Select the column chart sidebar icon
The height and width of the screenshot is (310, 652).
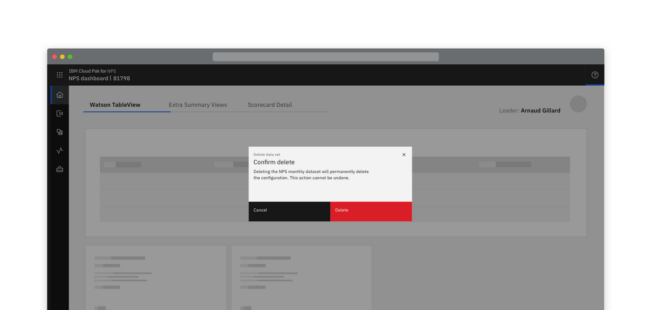[x=59, y=113]
